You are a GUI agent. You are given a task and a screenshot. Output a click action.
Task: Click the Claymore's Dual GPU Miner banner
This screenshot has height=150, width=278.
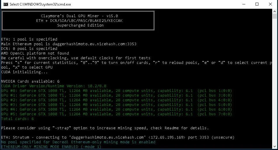click(78, 20)
